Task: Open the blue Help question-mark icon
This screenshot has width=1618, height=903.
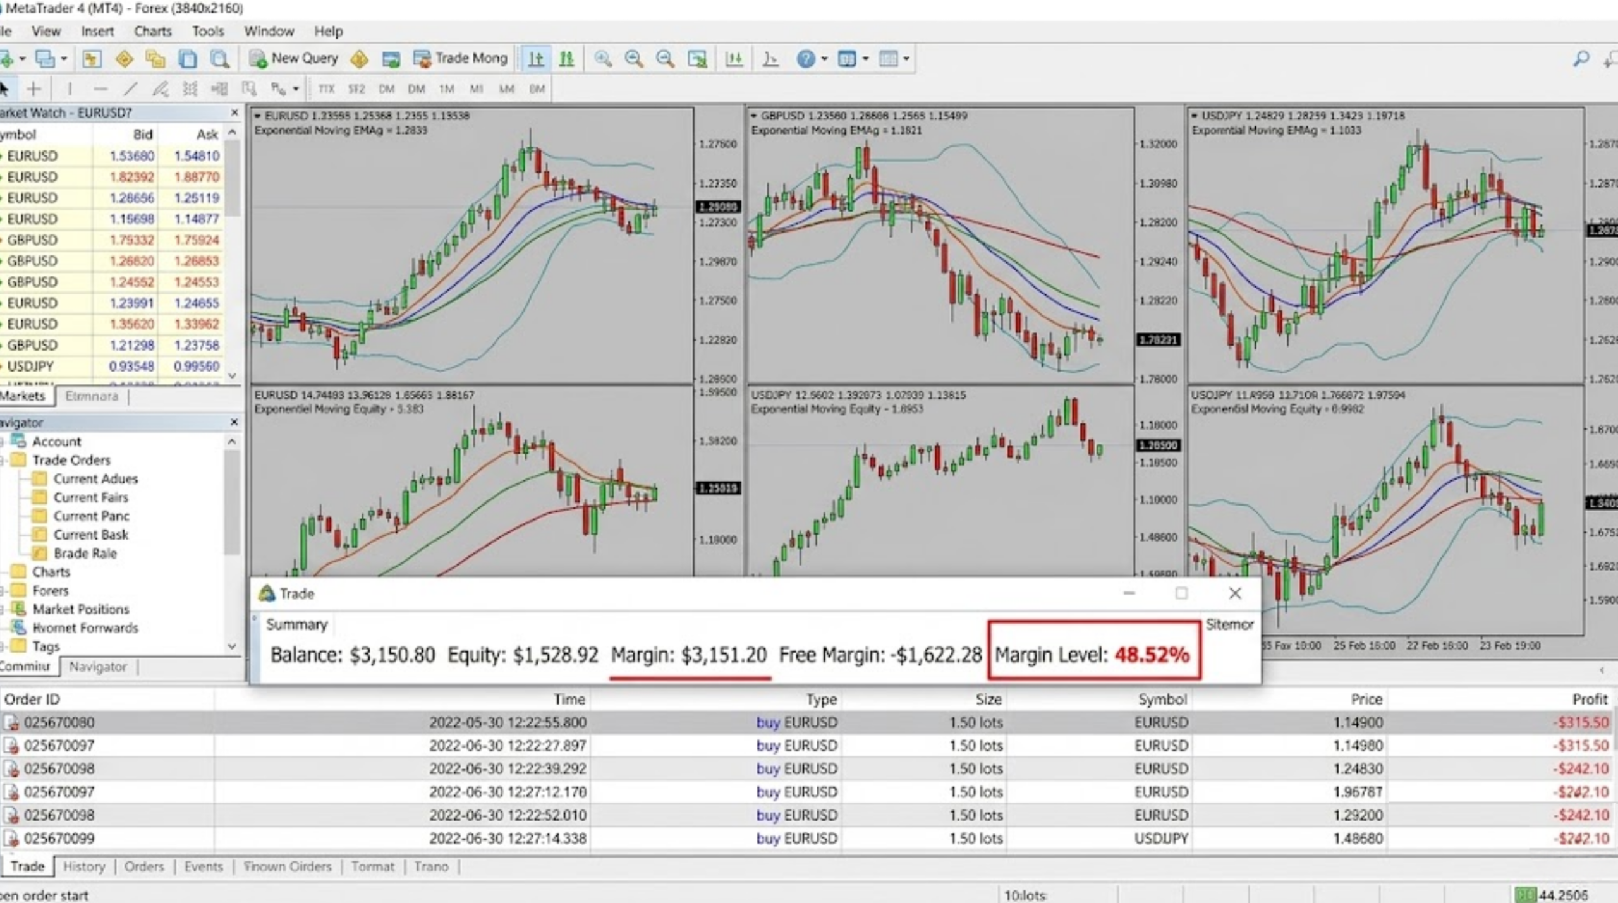Action: pyautogui.click(x=805, y=59)
